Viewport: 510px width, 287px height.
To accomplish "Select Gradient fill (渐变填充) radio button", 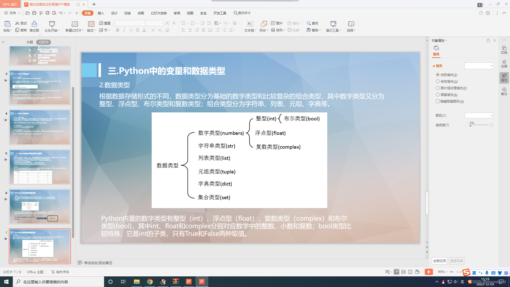I will pos(437,81).
